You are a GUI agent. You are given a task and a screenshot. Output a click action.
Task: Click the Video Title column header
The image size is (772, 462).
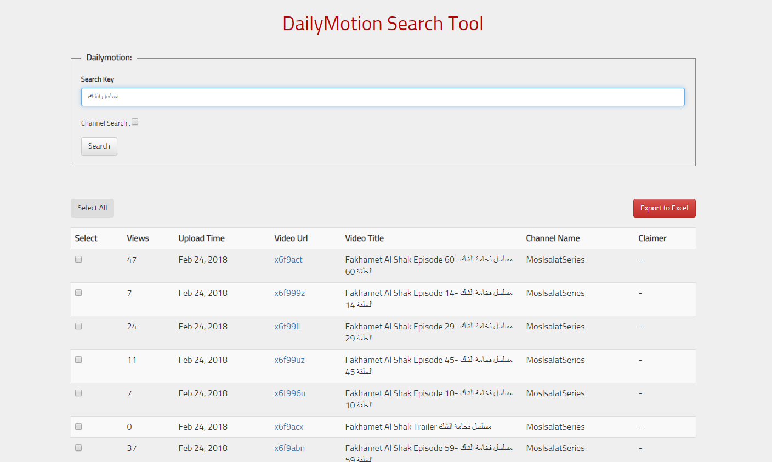coord(364,238)
